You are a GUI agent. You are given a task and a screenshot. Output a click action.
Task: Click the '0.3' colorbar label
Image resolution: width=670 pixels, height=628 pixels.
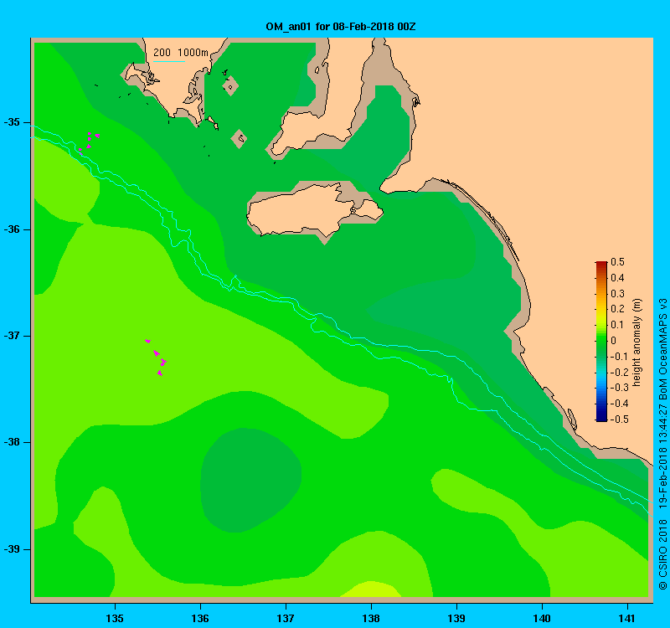tap(617, 294)
